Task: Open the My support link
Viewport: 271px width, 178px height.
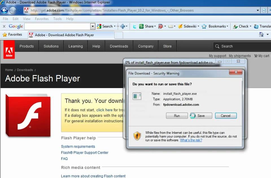Action: point(217,56)
